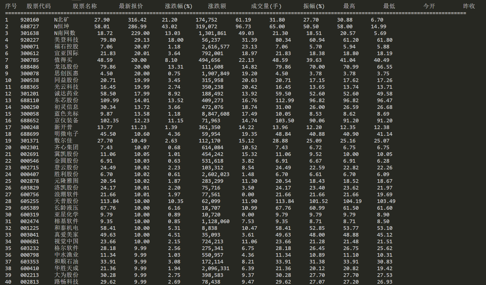
Task: Select stock code 688727
Action: [x=30, y=27]
